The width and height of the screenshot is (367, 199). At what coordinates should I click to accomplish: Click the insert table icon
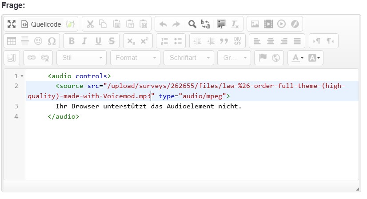click(12, 41)
